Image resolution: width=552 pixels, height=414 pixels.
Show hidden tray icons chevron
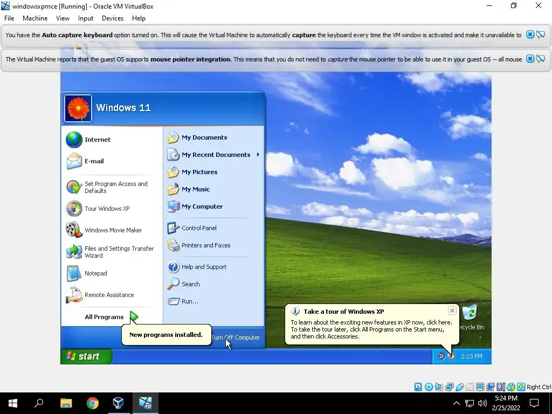click(x=456, y=403)
